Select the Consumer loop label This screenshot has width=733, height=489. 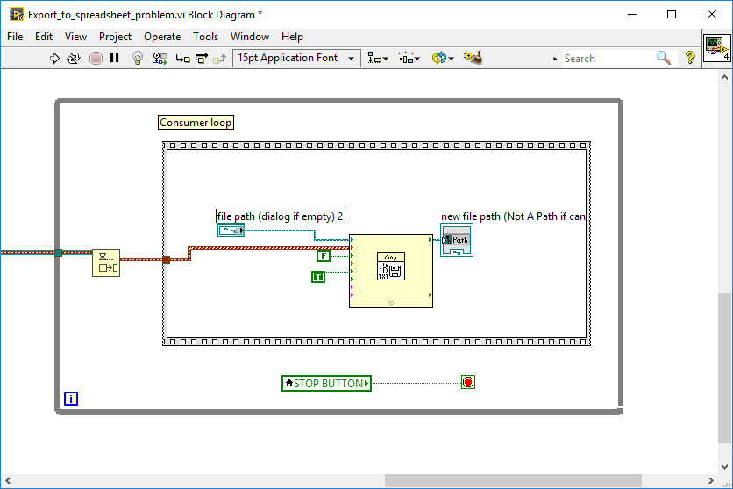point(196,123)
